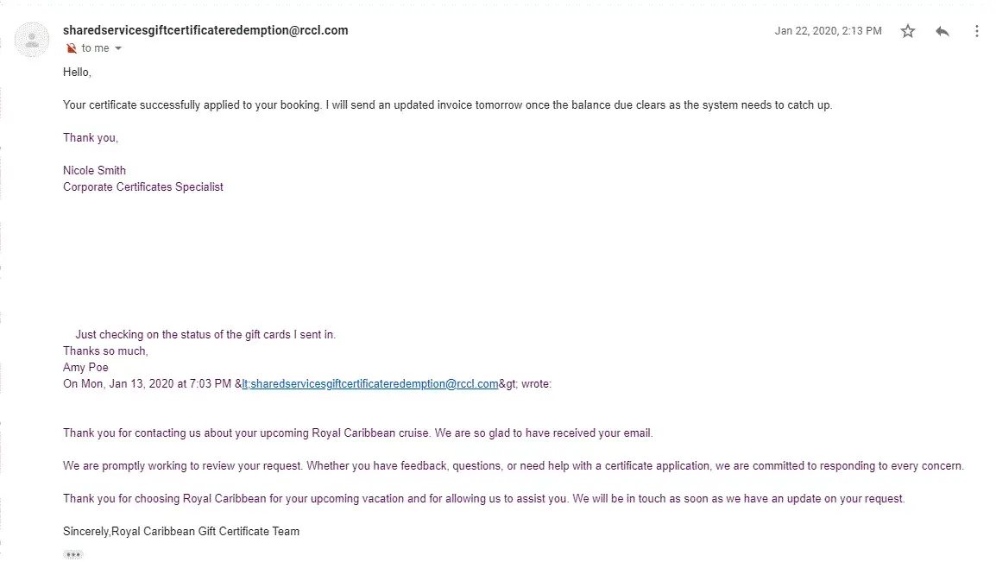The height and width of the screenshot is (562, 996).
Task: Click the Reply arrow icon
Action: pyautogui.click(x=942, y=31)
